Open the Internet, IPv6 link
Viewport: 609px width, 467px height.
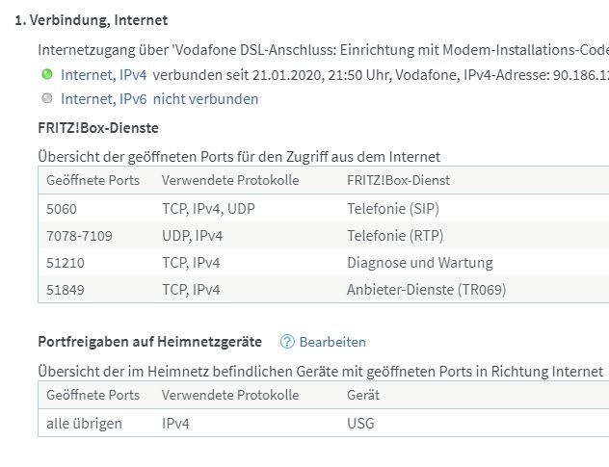103,98
